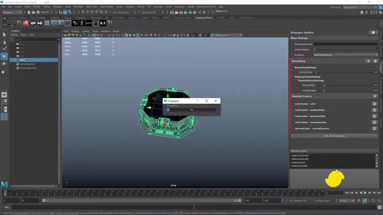Viewport: 383px width, 215px height.
Task: Click the red sphere shelf icon
Action: pos(26,23)
